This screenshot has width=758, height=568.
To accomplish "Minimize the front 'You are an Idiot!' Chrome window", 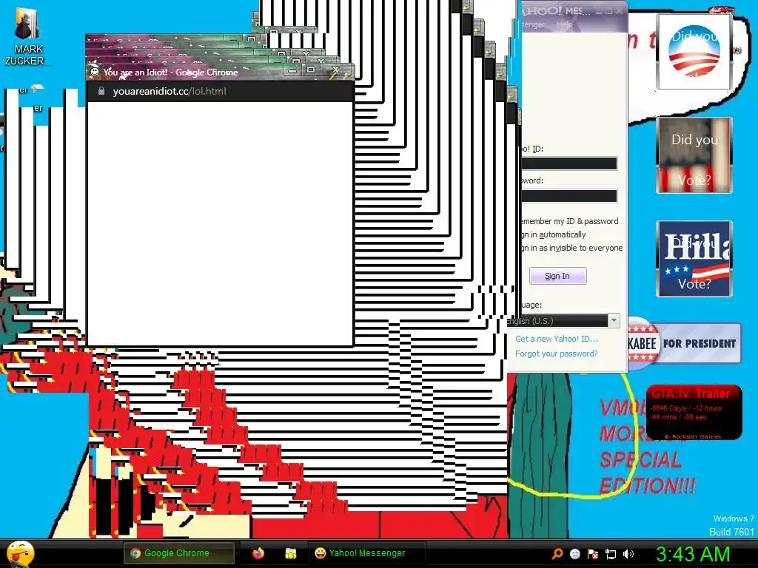I will pos(292,70).
